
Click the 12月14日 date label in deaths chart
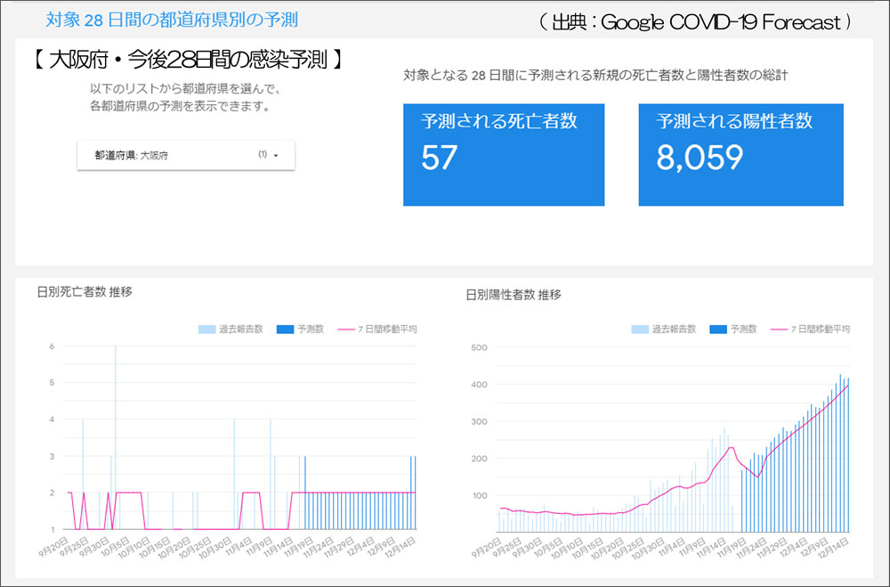400,547
